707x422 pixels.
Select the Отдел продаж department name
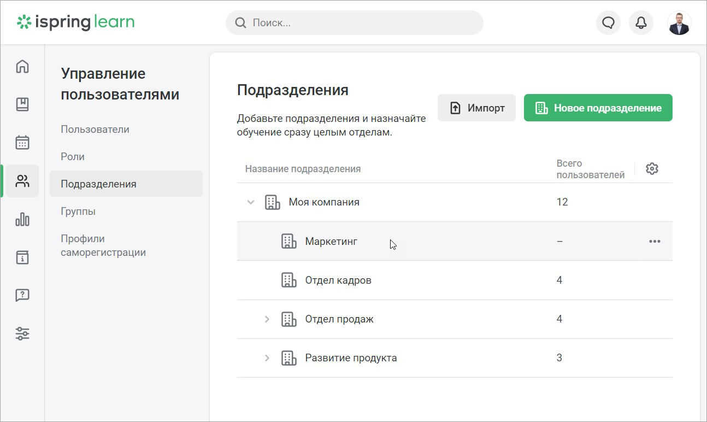coord(339,319)
